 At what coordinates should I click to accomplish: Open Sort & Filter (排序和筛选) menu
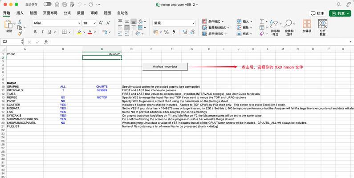(275, 27)
